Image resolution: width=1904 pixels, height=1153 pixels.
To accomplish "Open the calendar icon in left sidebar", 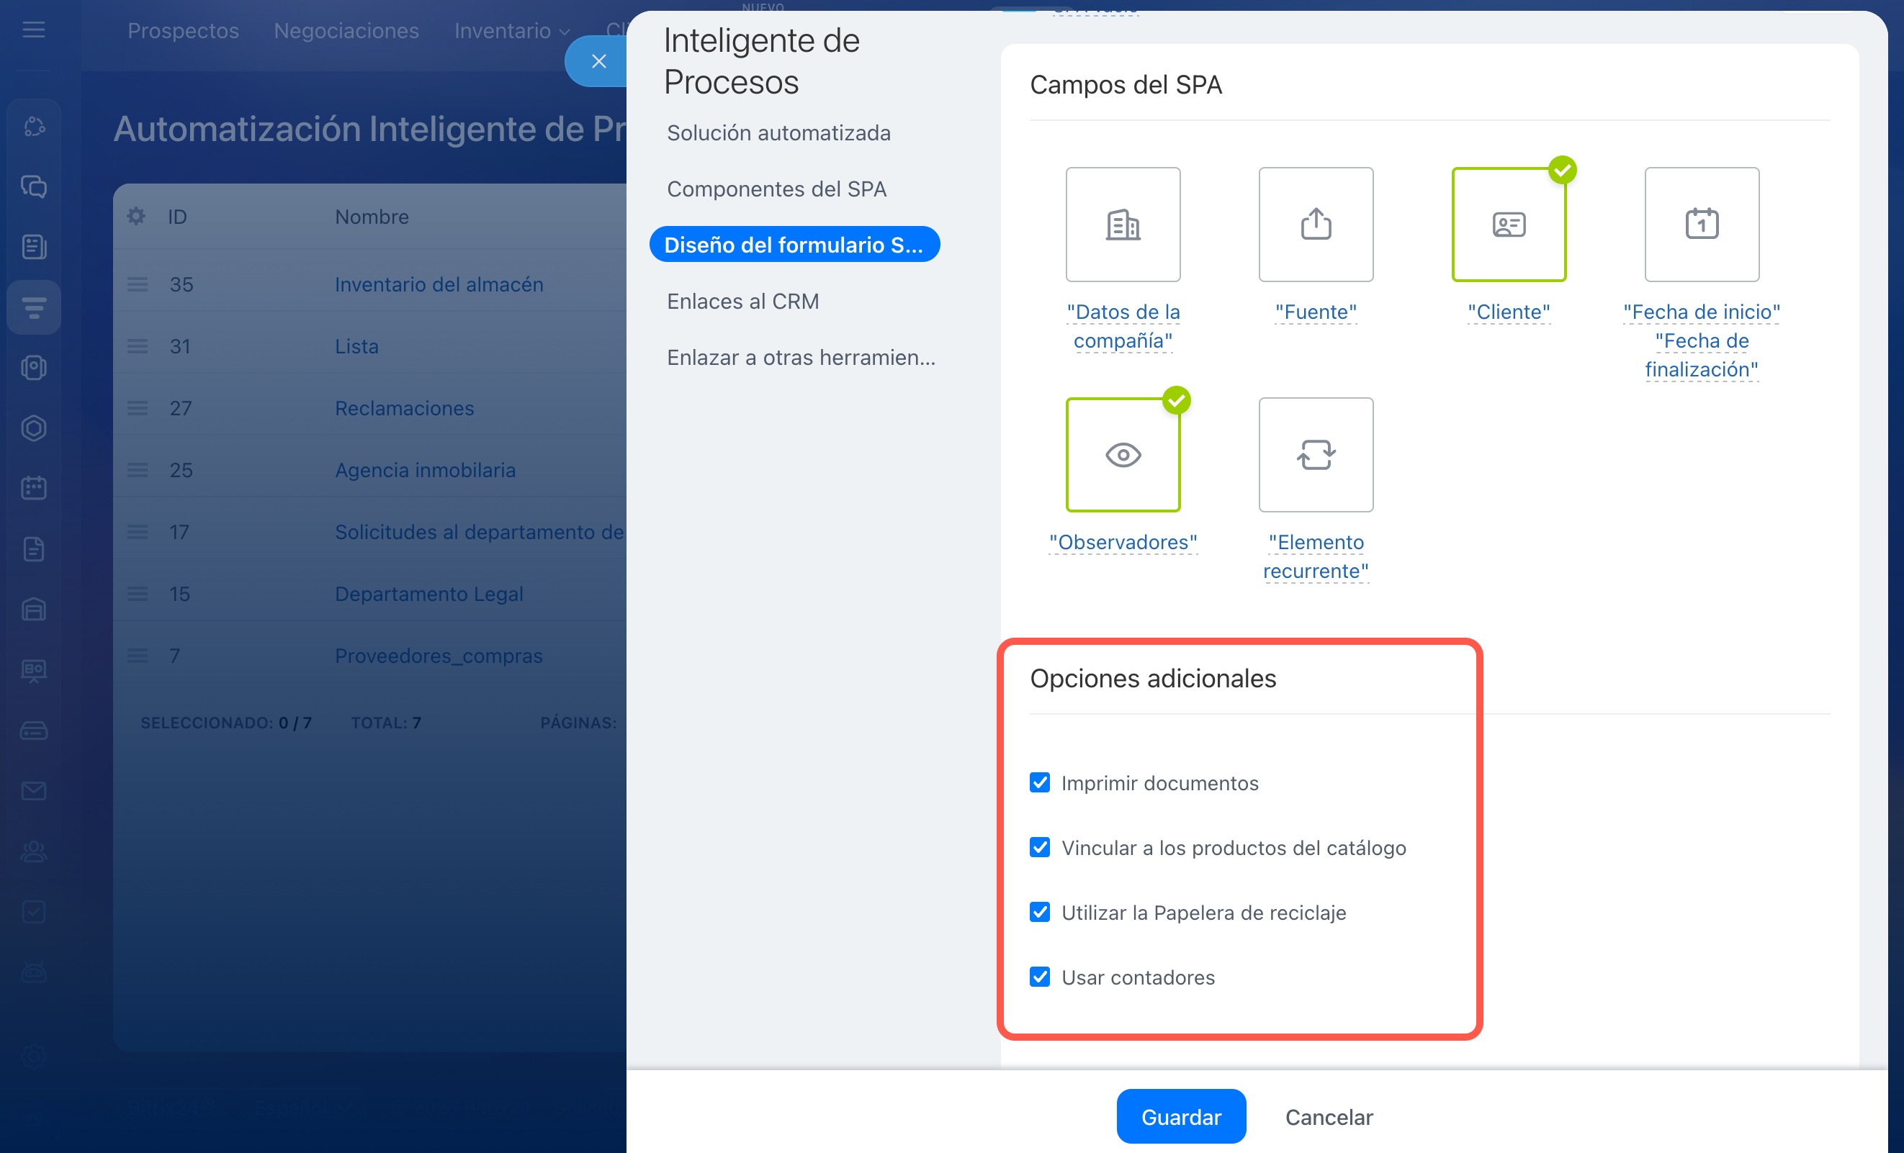I will [33, 488].
